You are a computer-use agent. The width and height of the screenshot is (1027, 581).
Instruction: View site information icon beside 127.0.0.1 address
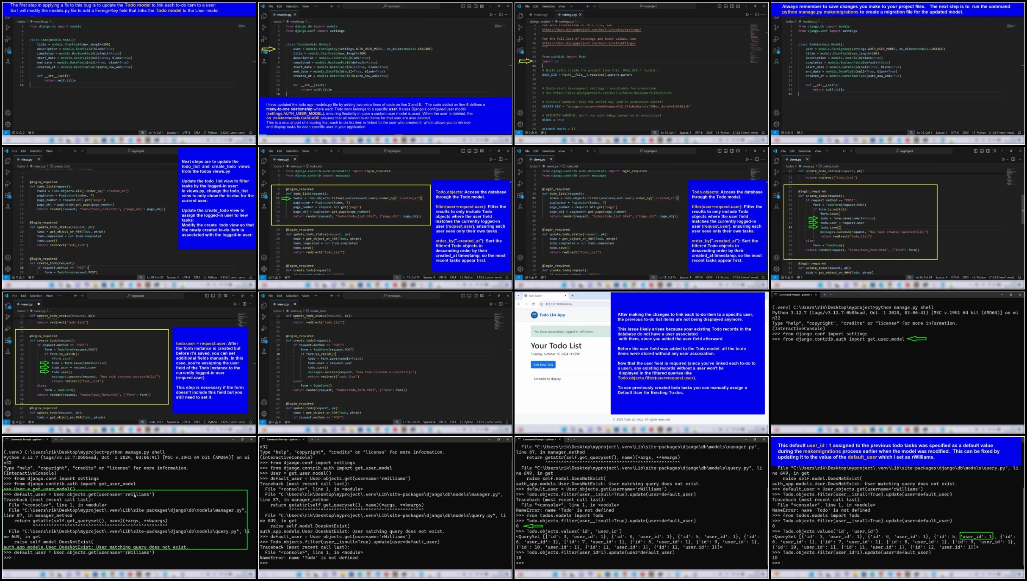[542, 304]
